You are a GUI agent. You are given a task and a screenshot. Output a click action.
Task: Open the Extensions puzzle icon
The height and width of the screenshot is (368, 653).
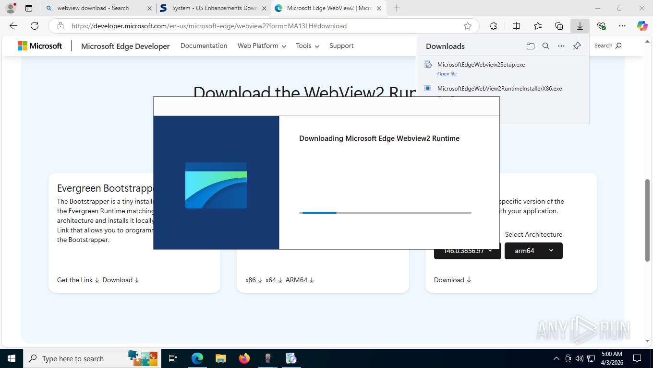coord(493,26)
